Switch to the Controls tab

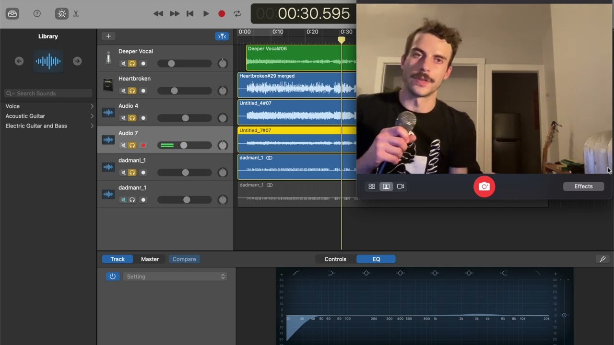point(335,259)
